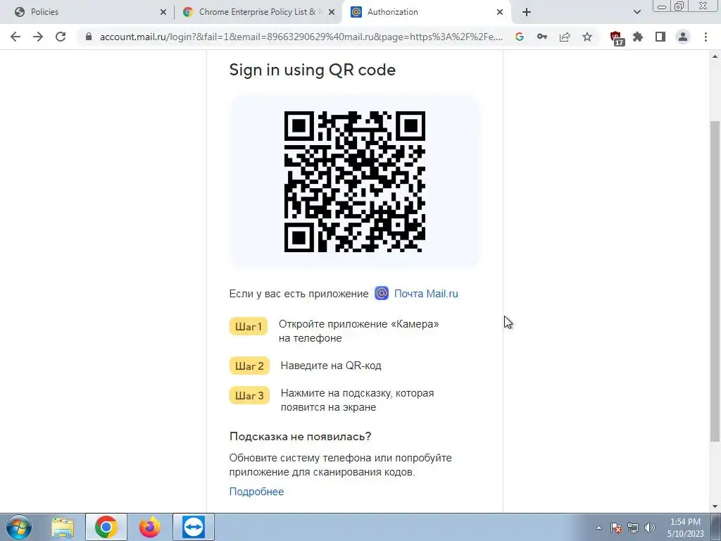Open the Подробнее link
Screen dimensions: 721x541
pyautogui.click(x=256, y=491)
